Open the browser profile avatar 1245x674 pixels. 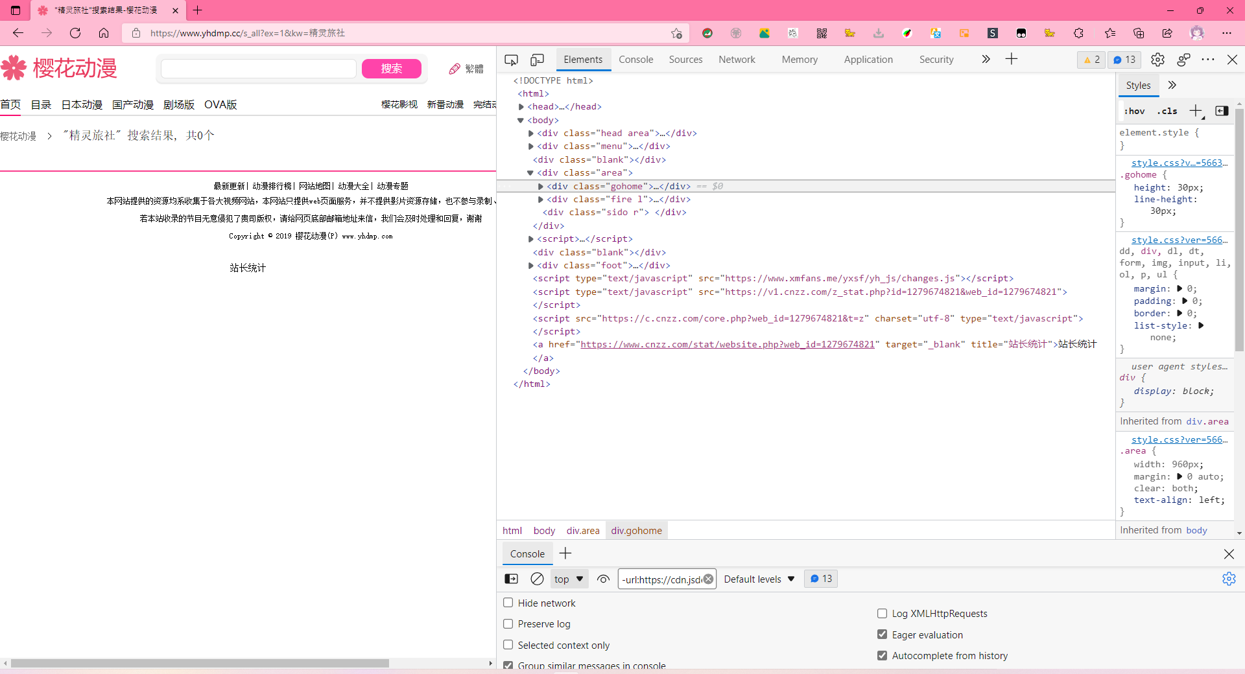[1197, 33]
